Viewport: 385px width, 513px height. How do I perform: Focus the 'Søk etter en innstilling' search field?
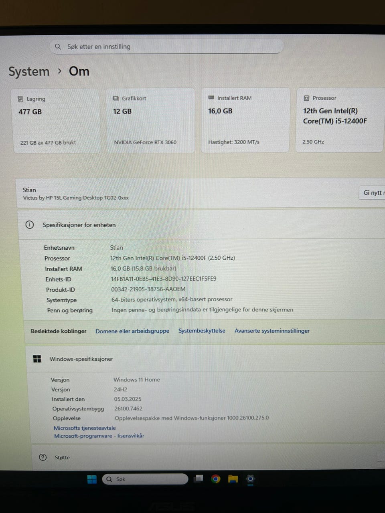(x=166, y=46)
